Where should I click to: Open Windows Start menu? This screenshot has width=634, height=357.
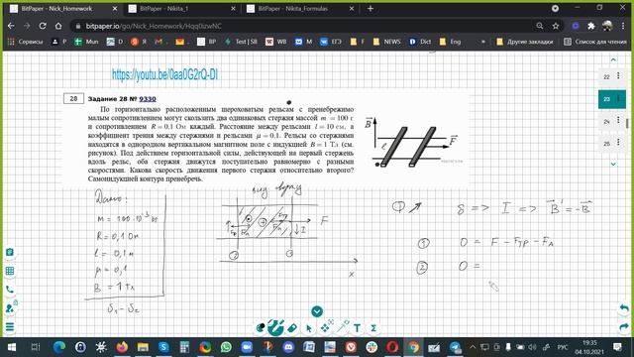click(11, 347)
